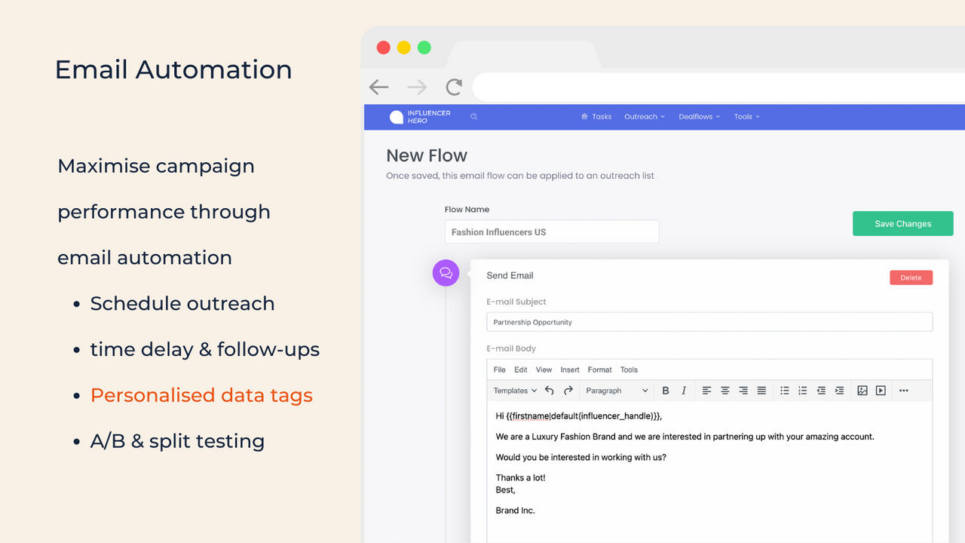
Task: Click the Flow Name input field
Action: tap(551, 232)
